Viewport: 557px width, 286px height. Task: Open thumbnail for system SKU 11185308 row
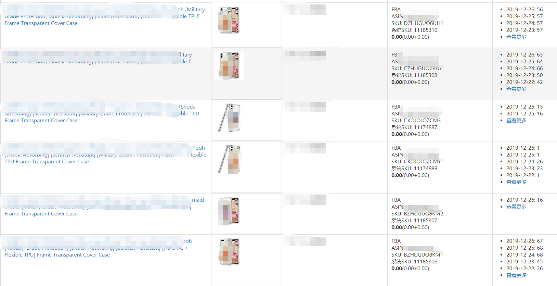click(230, 66)
